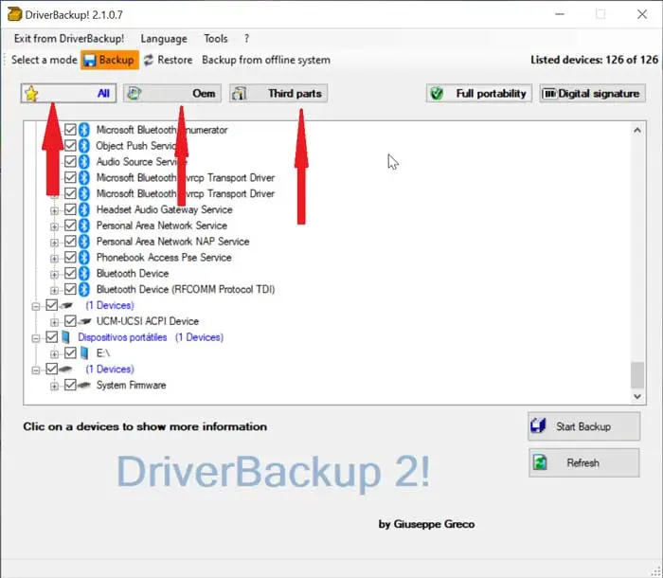Click Bluetooth icon beside Personal Area Network NAP Service
The height and width of the screenshot is (578, 663).
tap(84, 242)
